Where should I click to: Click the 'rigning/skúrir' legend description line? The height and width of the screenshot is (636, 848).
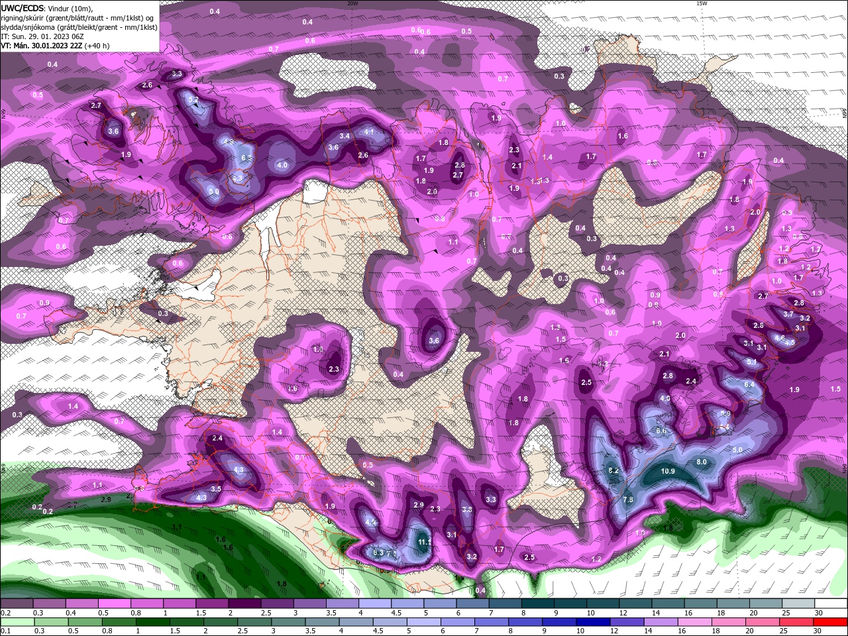coord(77,18)
